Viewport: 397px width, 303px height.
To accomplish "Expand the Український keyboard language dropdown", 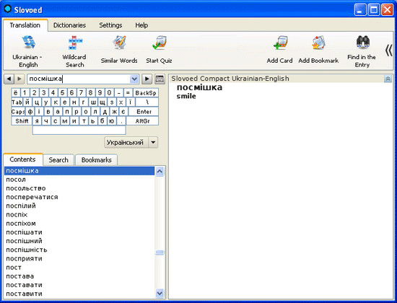I will [153, 142].
